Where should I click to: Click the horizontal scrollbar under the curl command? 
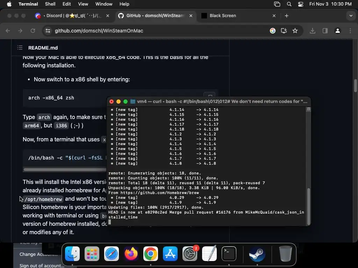point(65,170)
